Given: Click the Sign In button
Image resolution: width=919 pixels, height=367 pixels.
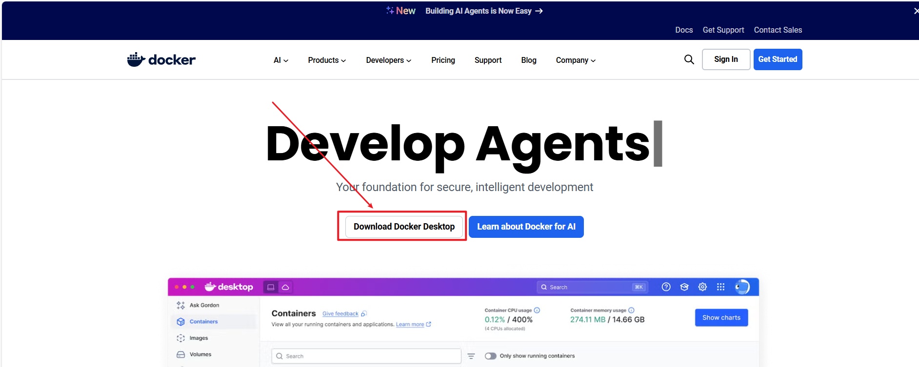Looking at the screenshot, I should [x=726, y=59].
